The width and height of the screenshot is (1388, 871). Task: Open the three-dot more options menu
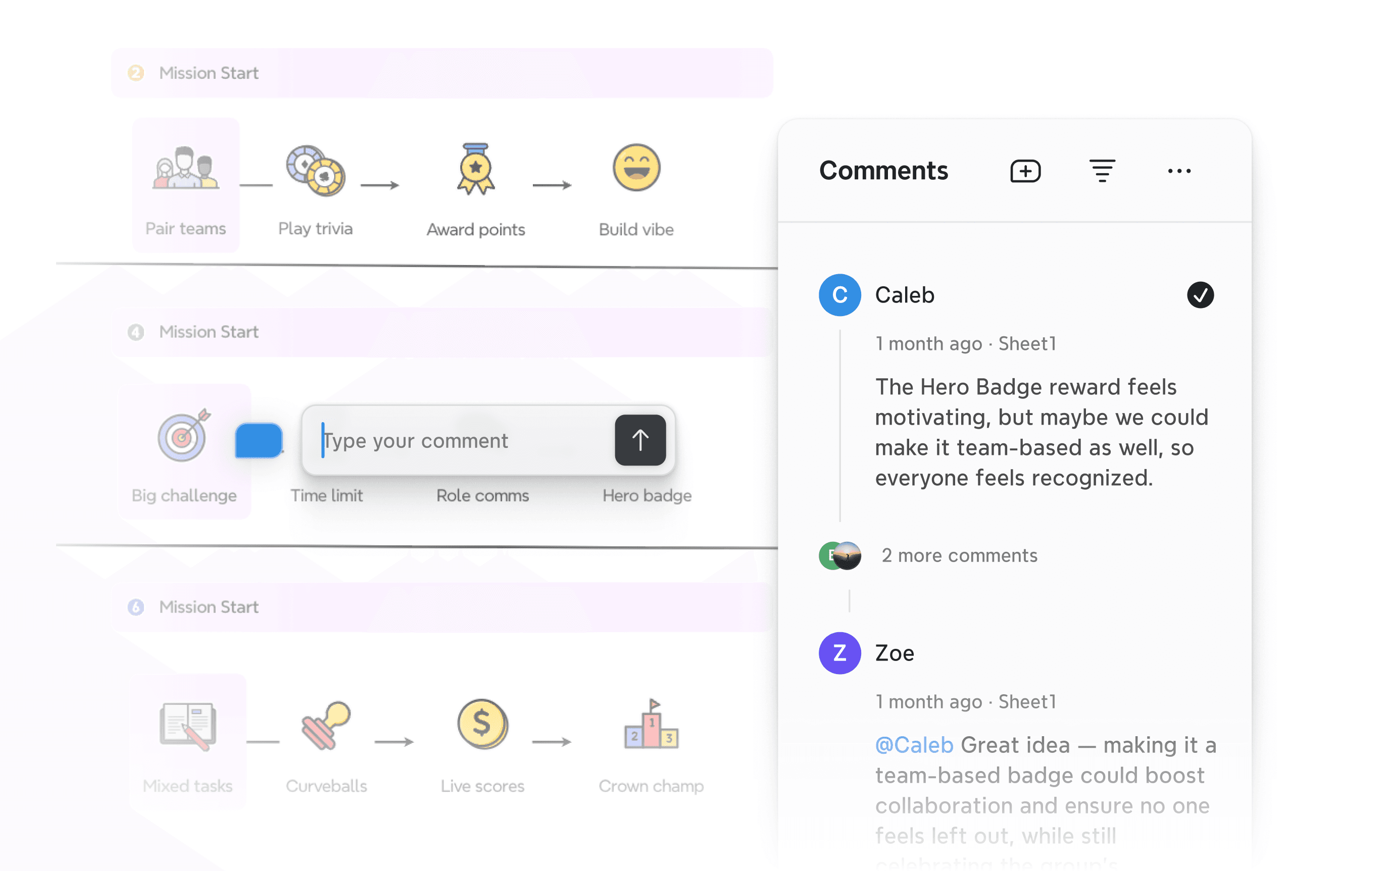pyautogui.click(x=1179, y=171)
